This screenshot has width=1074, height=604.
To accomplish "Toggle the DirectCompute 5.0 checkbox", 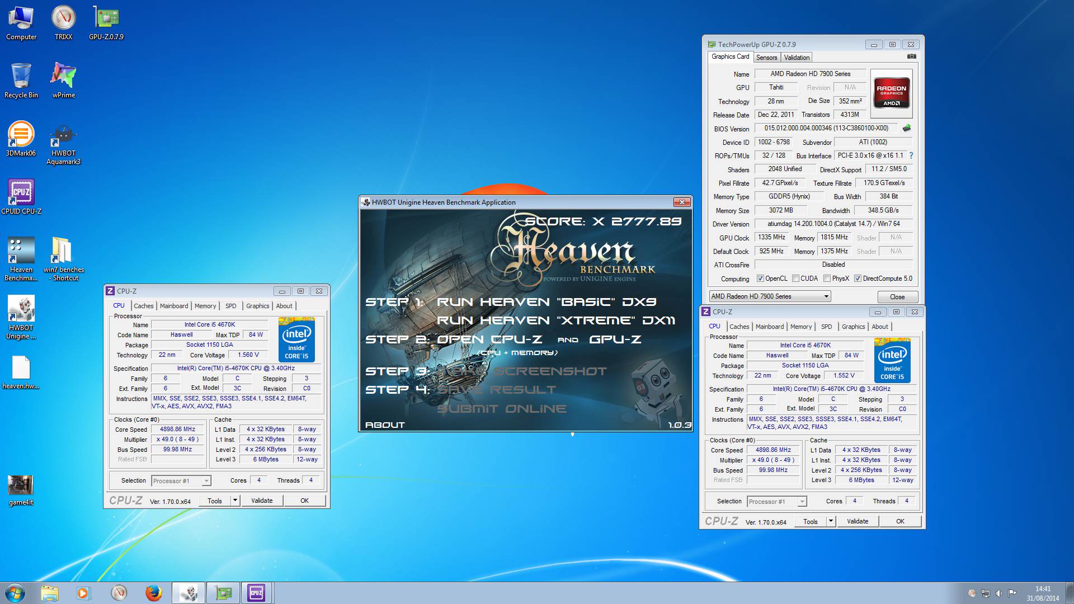I will [x=858, y=279].
